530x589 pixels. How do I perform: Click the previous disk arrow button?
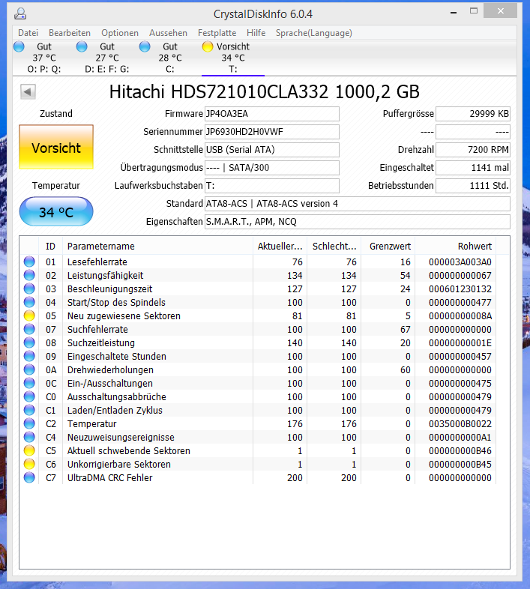tap(28, 91)
